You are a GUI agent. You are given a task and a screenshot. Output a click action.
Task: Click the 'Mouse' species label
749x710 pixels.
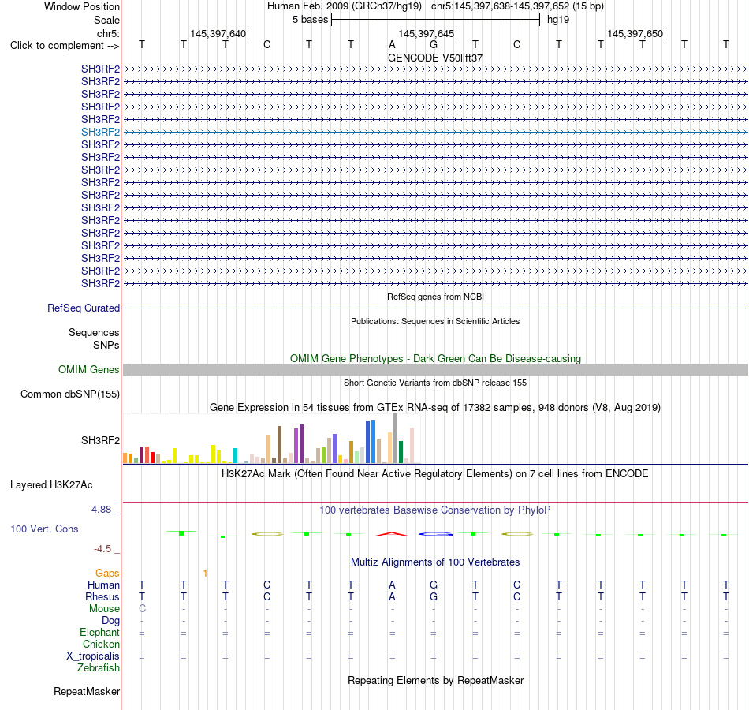point(104,609)
